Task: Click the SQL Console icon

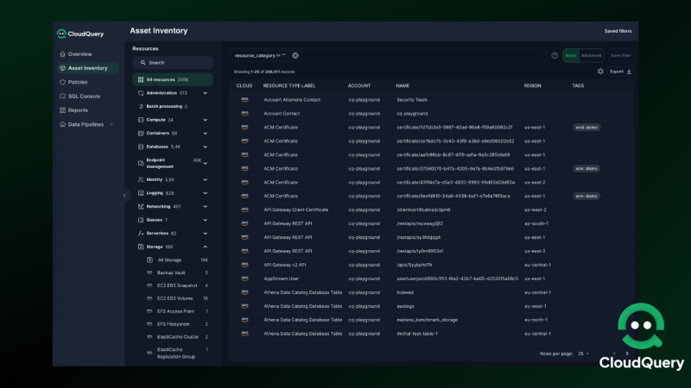Action: (x=62, y=97)
